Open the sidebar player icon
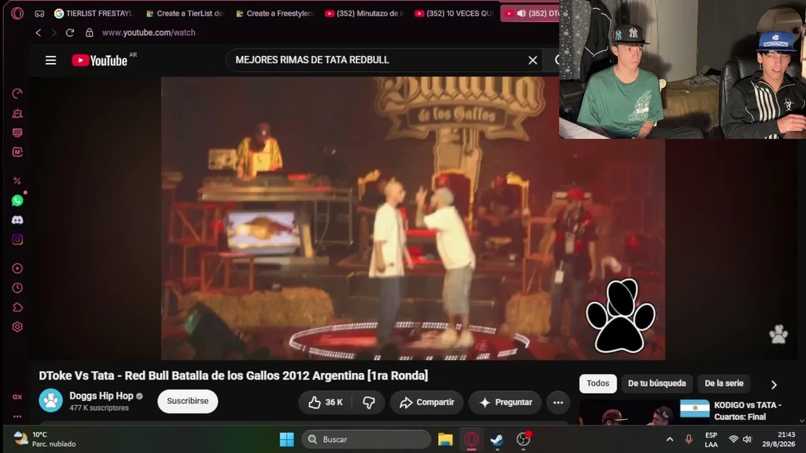Viewport: 806px width, 453px height. click(x=18, y=269)
